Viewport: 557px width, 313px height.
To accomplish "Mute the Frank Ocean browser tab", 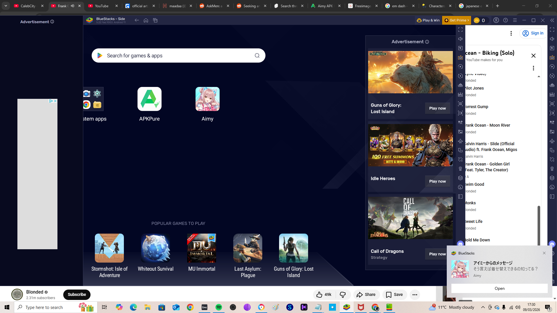I will (x=73, y=6).
